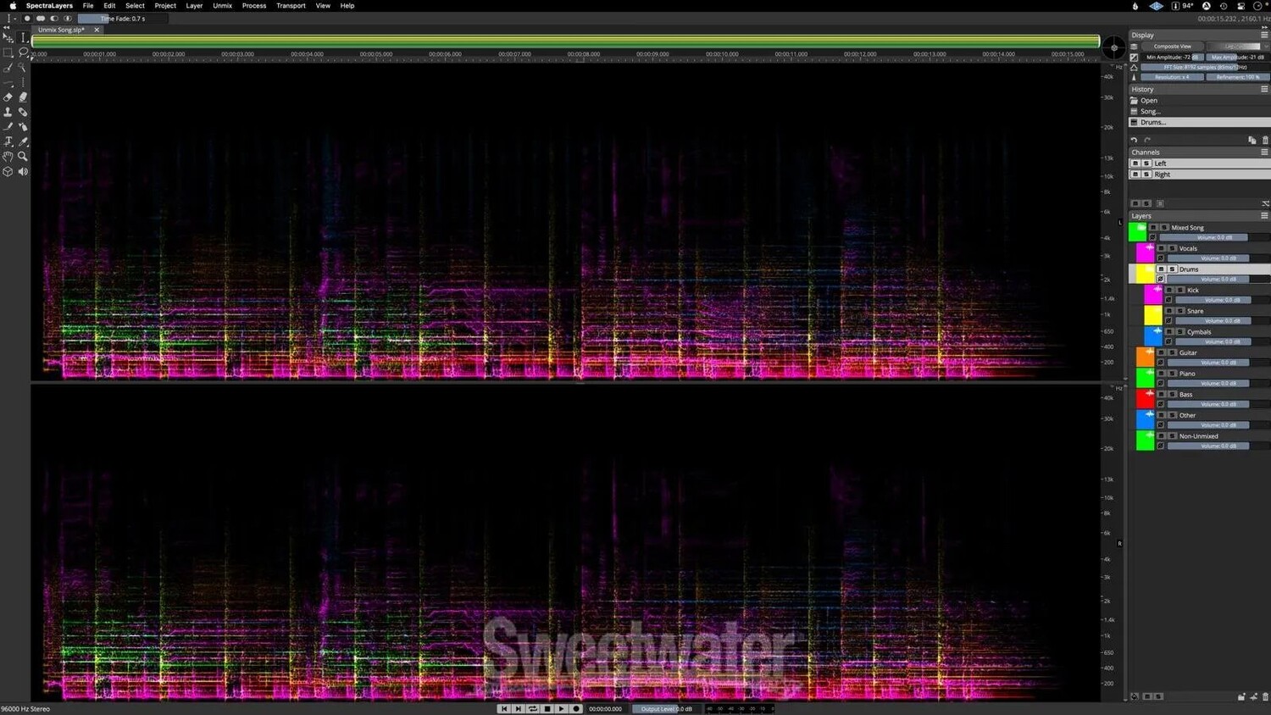Click the Play transport button
Viewport: 1271px width, 715px height.
[561, 708]
